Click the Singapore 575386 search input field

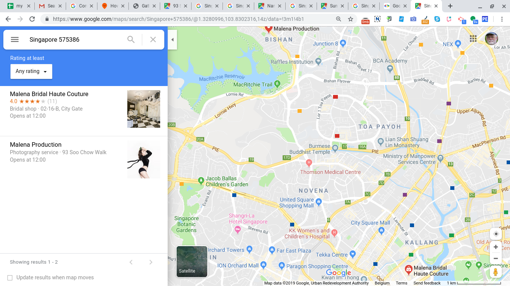point(75,39)
